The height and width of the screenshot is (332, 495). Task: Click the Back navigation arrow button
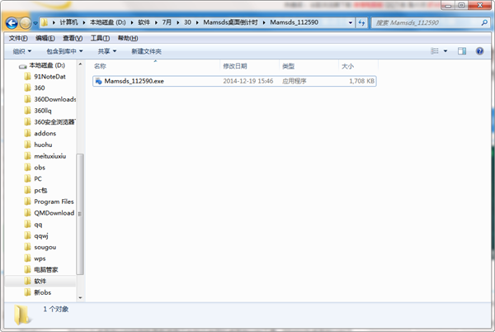pyautogui.click(x=12, y=23)
